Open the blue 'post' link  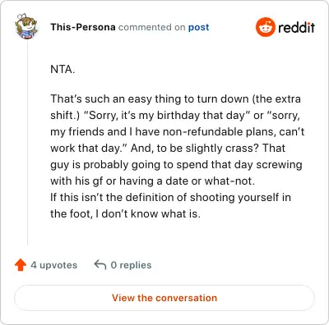(198, 27)
